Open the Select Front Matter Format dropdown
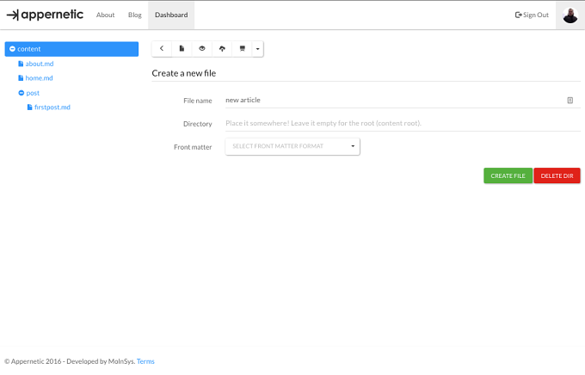Image resolution: width=585 pixels, height=375 pixels. [292, 146]
